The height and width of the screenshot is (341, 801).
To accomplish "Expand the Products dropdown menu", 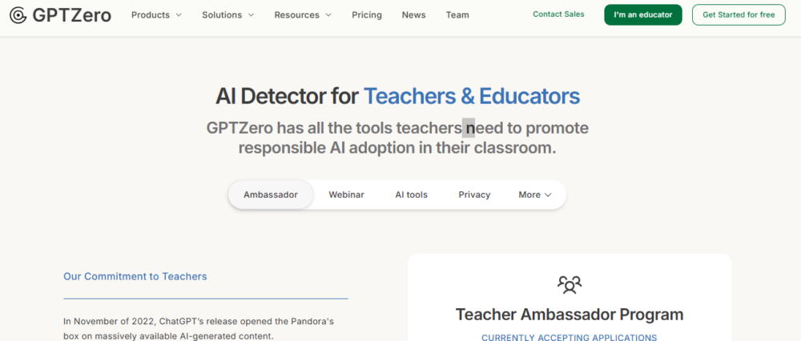I will point(156,14).
